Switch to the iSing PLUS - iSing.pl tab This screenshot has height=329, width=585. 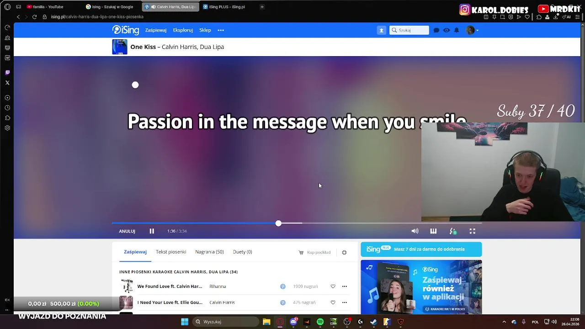(x=227, y=7)
